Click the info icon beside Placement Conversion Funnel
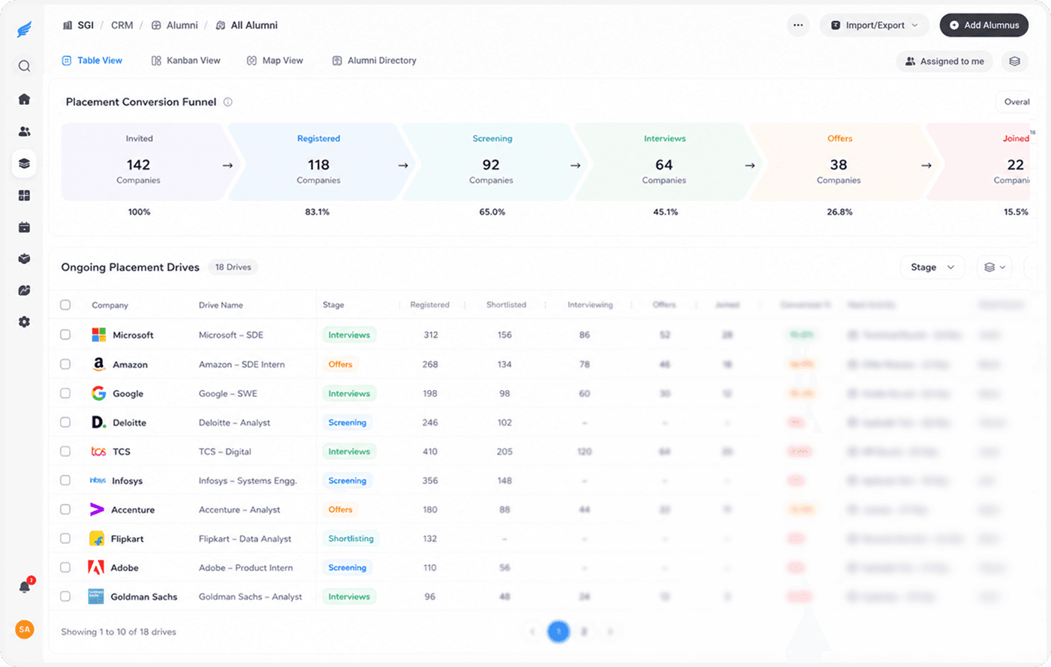 (227, 102)
